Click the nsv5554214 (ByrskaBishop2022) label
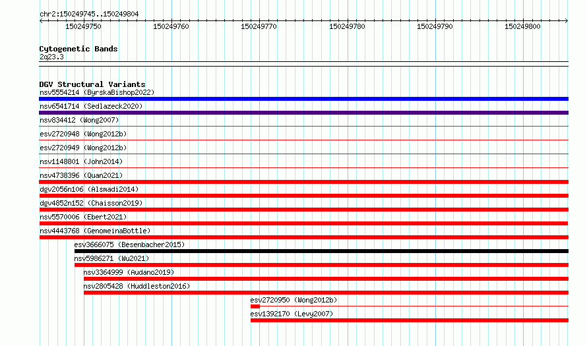Image resolution: width=587 pixels, height=346 pixels. pos(97,92)
